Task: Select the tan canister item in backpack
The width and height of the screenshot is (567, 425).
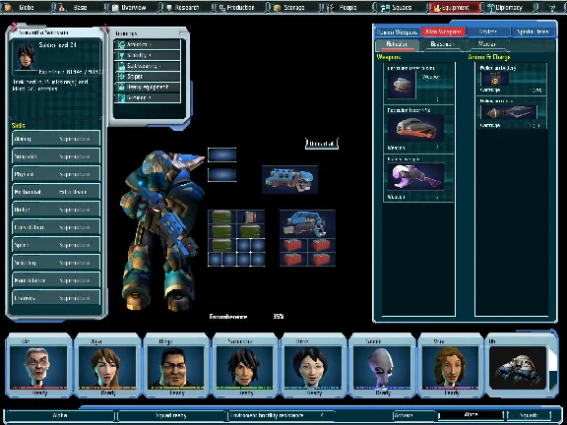Action: coord(250,216)
